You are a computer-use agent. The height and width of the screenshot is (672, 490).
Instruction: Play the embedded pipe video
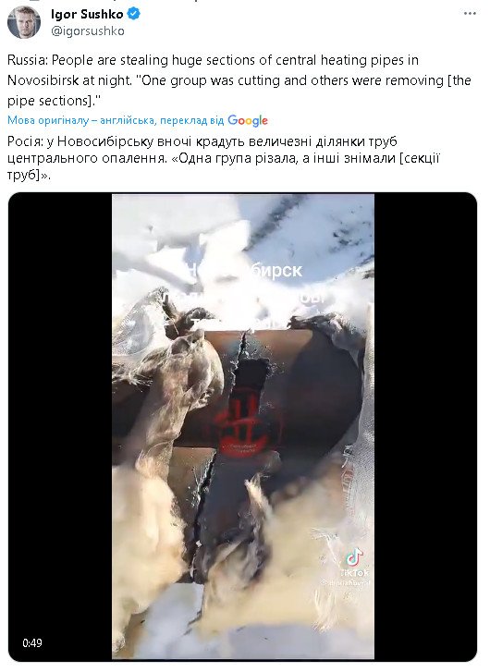242,426
